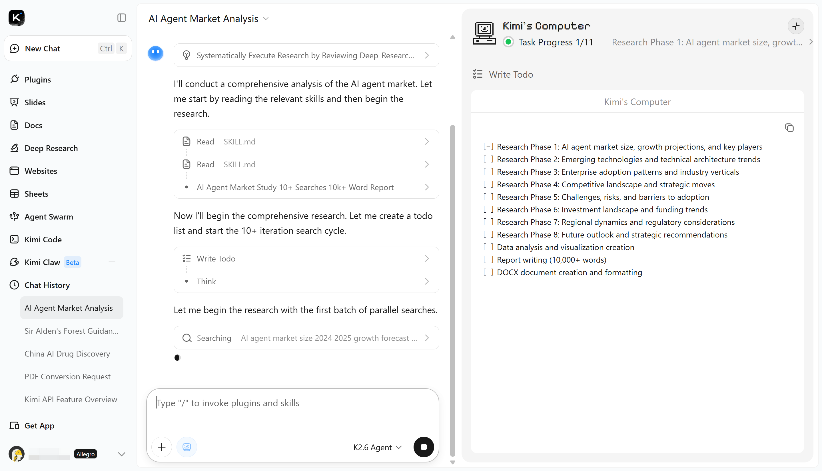The image size is (822, 471).
Task: Click the chat scrollbar up arrow
Action: coord(452,37)
